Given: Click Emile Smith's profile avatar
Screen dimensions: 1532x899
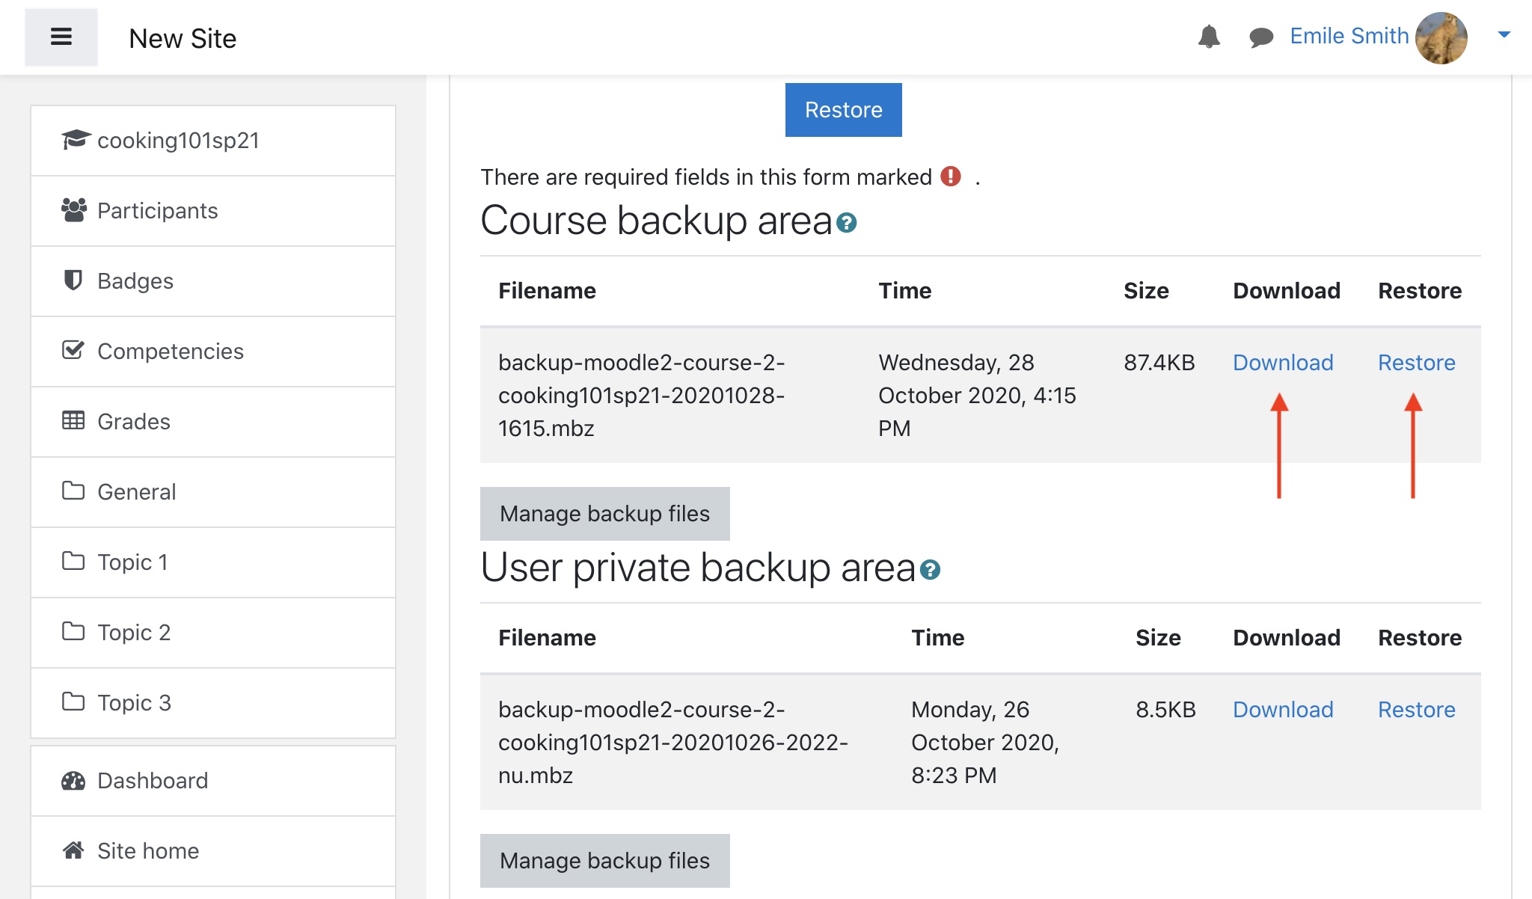Looking at the screenshot, I should 1441,37.
